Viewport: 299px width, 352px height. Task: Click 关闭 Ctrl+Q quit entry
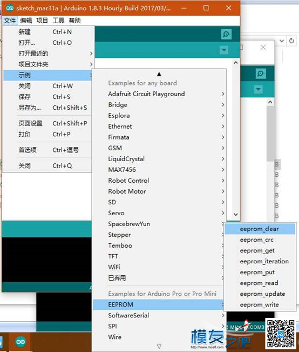(48, 165)
